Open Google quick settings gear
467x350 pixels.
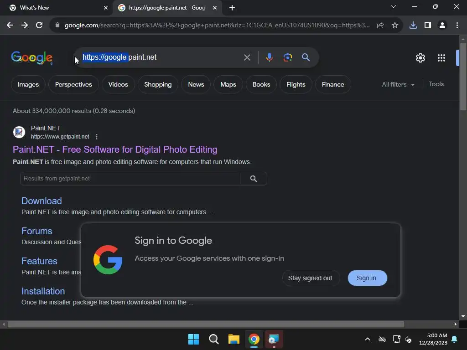tap(420, 58)
